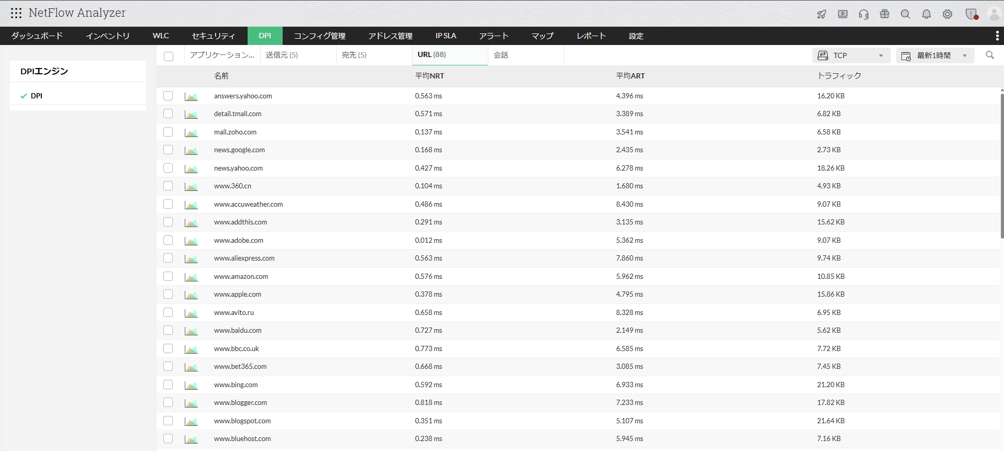
Task: Click the rocket quick-start icon
Action: click(822, 14)
